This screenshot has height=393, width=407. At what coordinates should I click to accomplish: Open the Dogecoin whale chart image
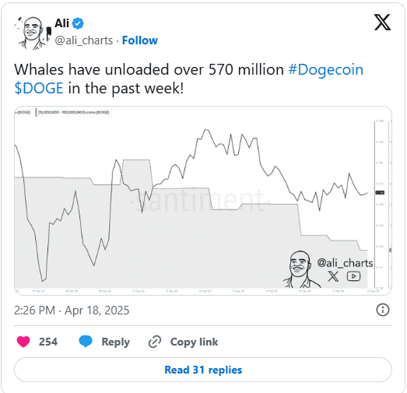click(x=203, y=201)
